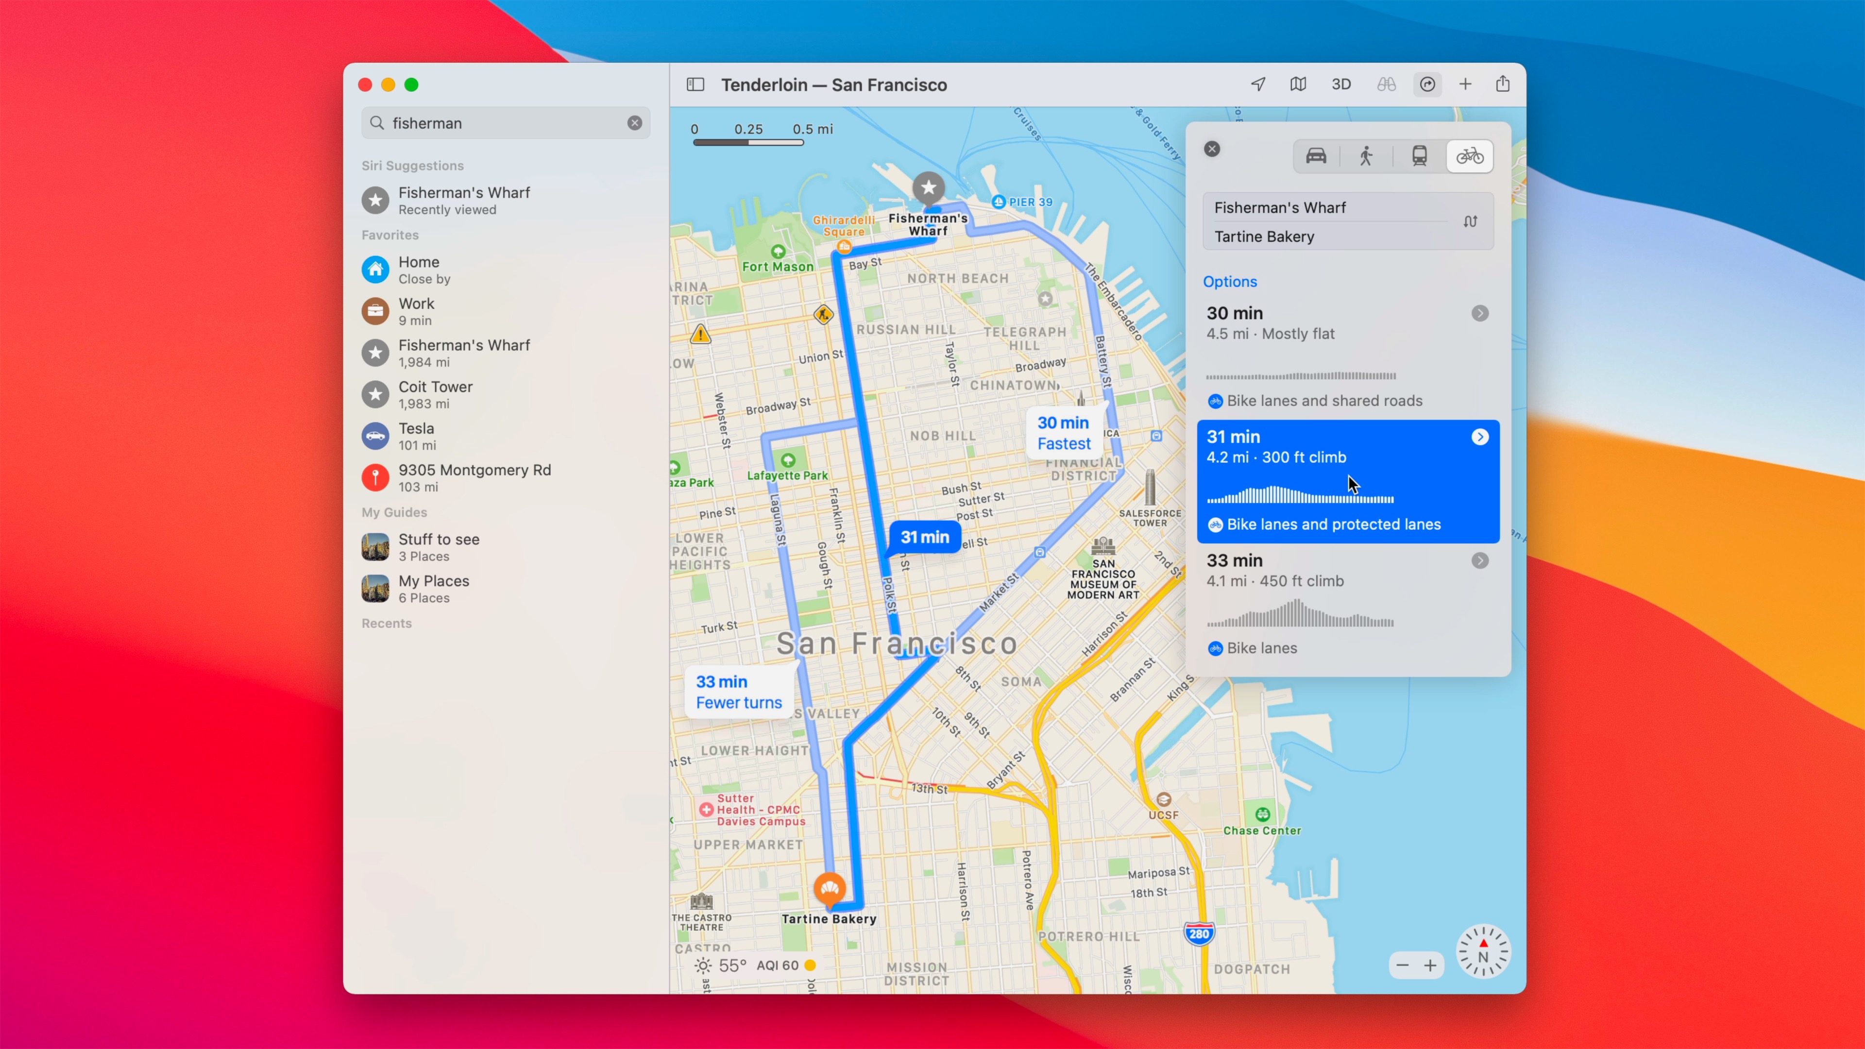Open the Options link in directions panel
Screen dimensions: 1865x1049
(x=1229, y=282)
